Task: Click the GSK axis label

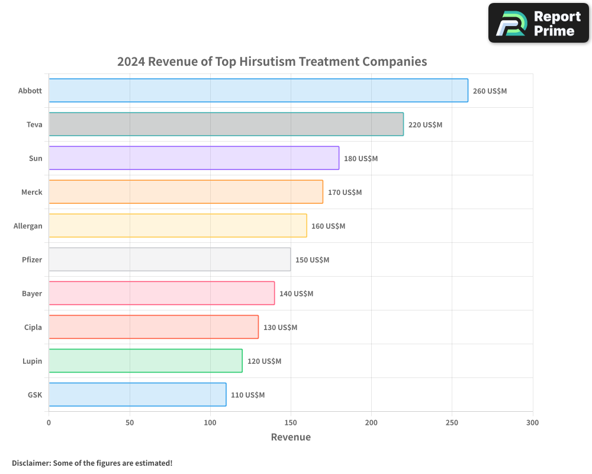Action: coord(35,395)
